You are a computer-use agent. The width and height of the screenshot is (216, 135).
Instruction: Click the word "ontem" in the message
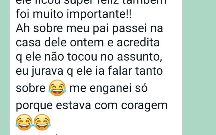coord(87,43)
